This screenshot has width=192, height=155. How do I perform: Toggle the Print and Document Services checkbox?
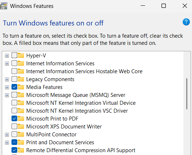14,142
